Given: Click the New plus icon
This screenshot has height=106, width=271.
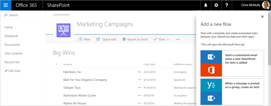Looking at the screenshot, I should [x=80, y=39].
